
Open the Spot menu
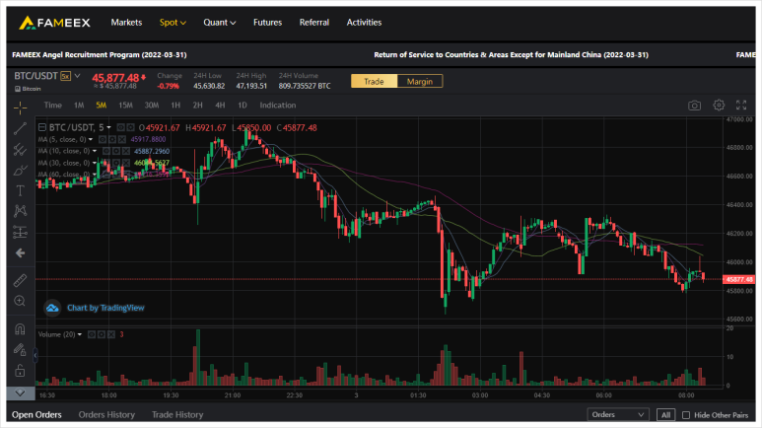173,23
